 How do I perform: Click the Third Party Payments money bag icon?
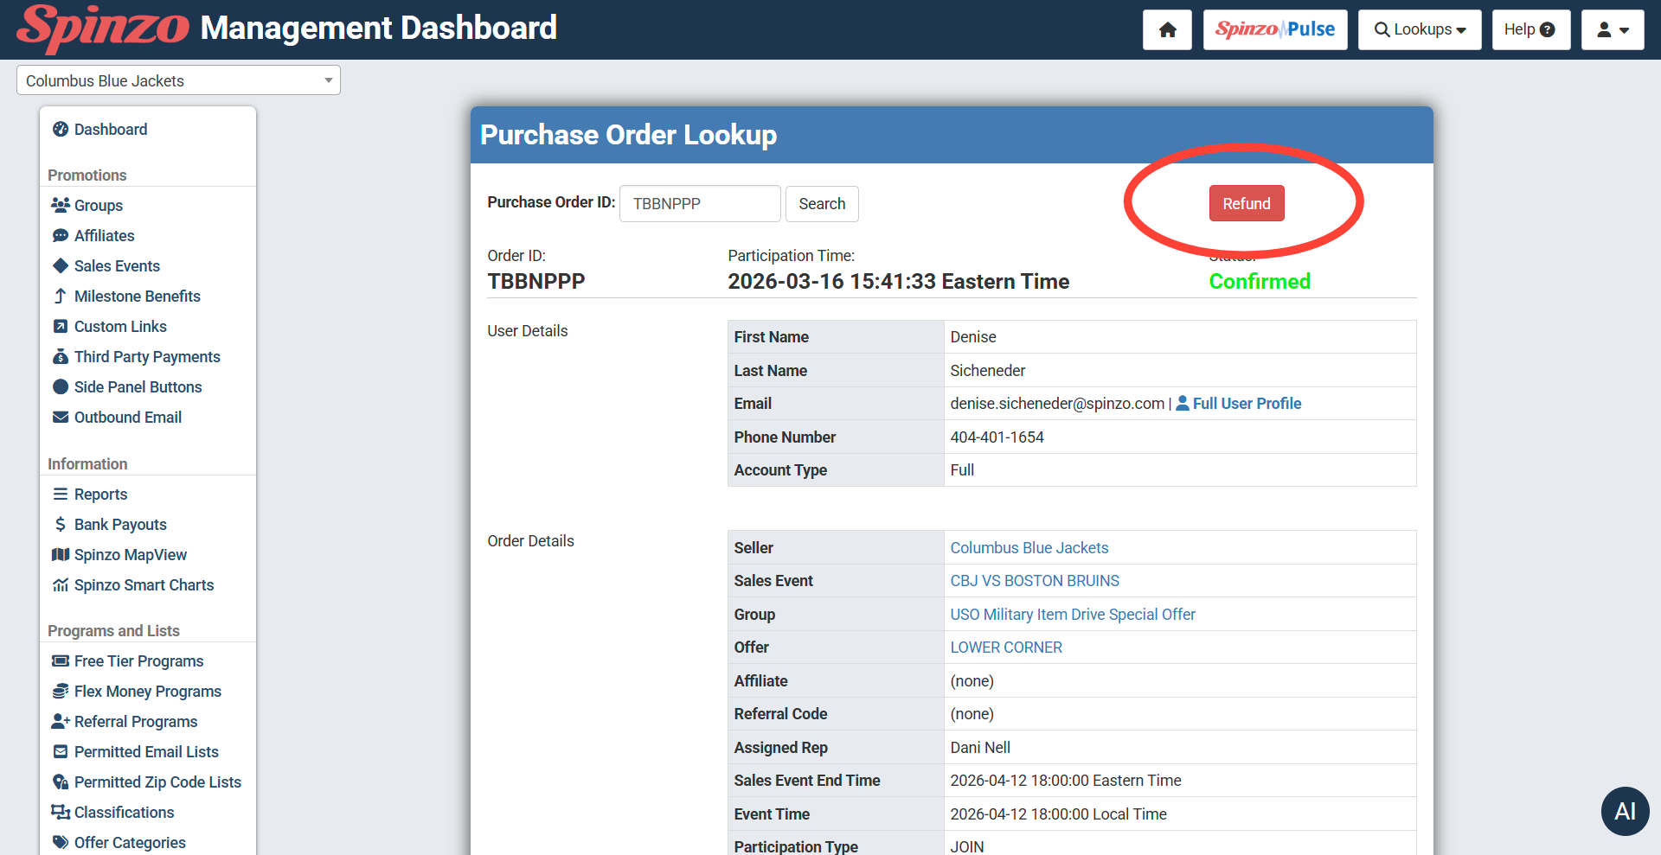click(x=61, y=357)
